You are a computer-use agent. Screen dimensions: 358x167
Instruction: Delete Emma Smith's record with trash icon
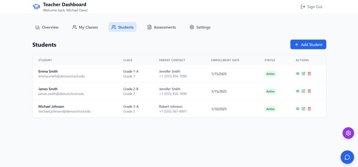point(309,74)
